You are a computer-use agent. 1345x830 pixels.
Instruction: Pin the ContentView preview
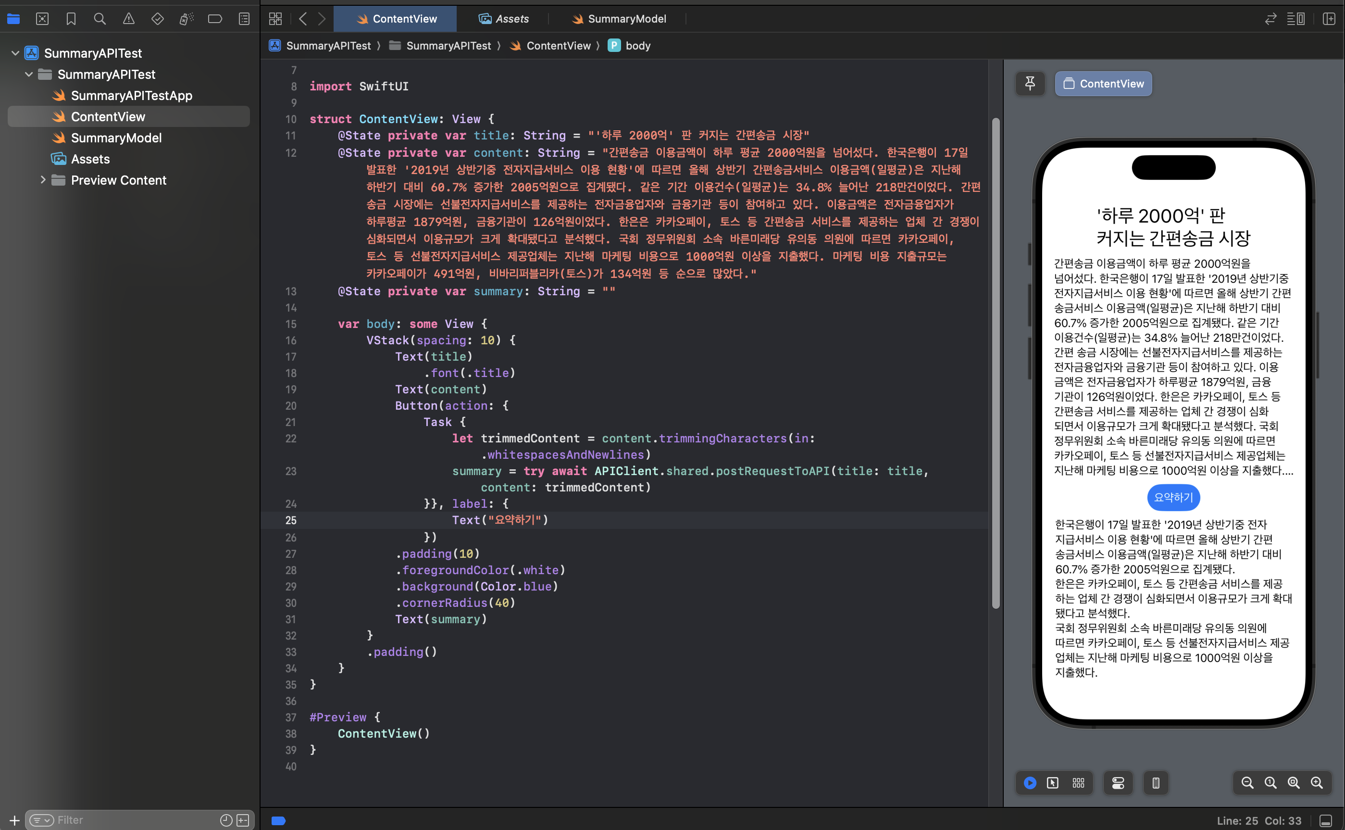click(1030, 84)
